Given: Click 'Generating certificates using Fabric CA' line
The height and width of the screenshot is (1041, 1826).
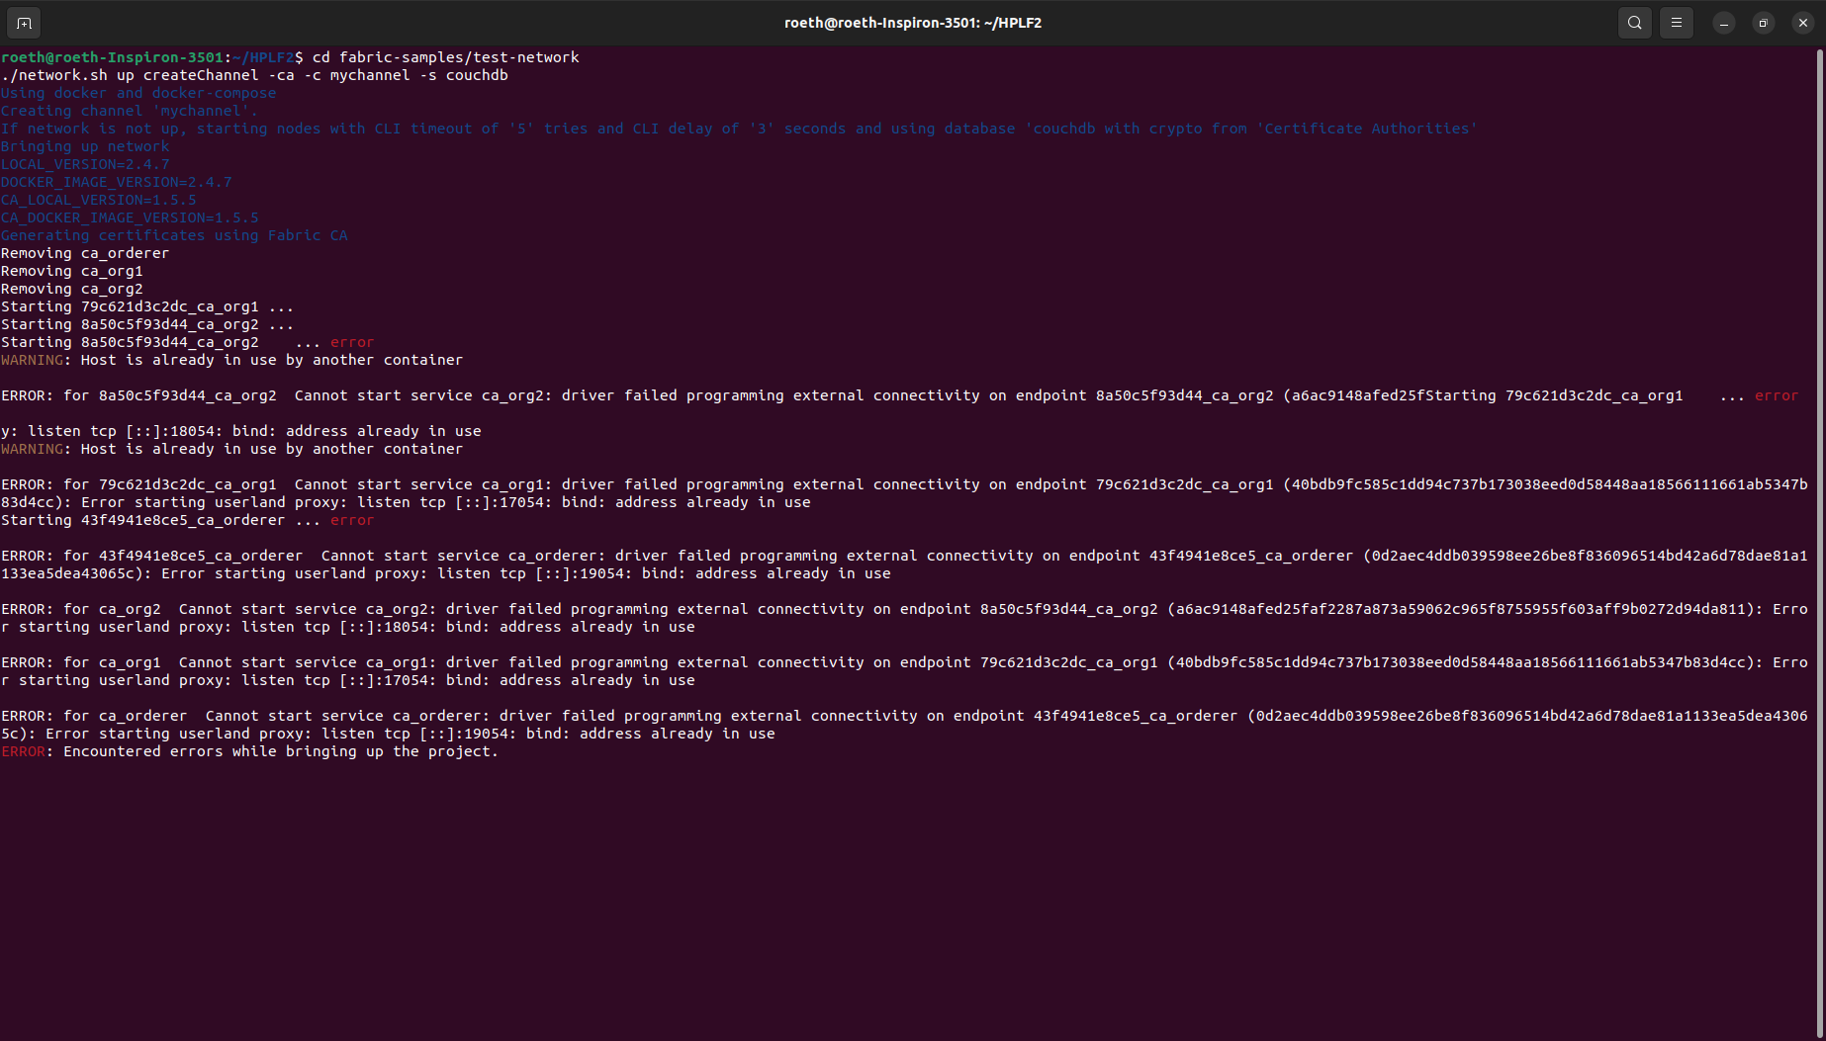Looking at the screenshot, I should pyautogui.click(x=174, y=235).
